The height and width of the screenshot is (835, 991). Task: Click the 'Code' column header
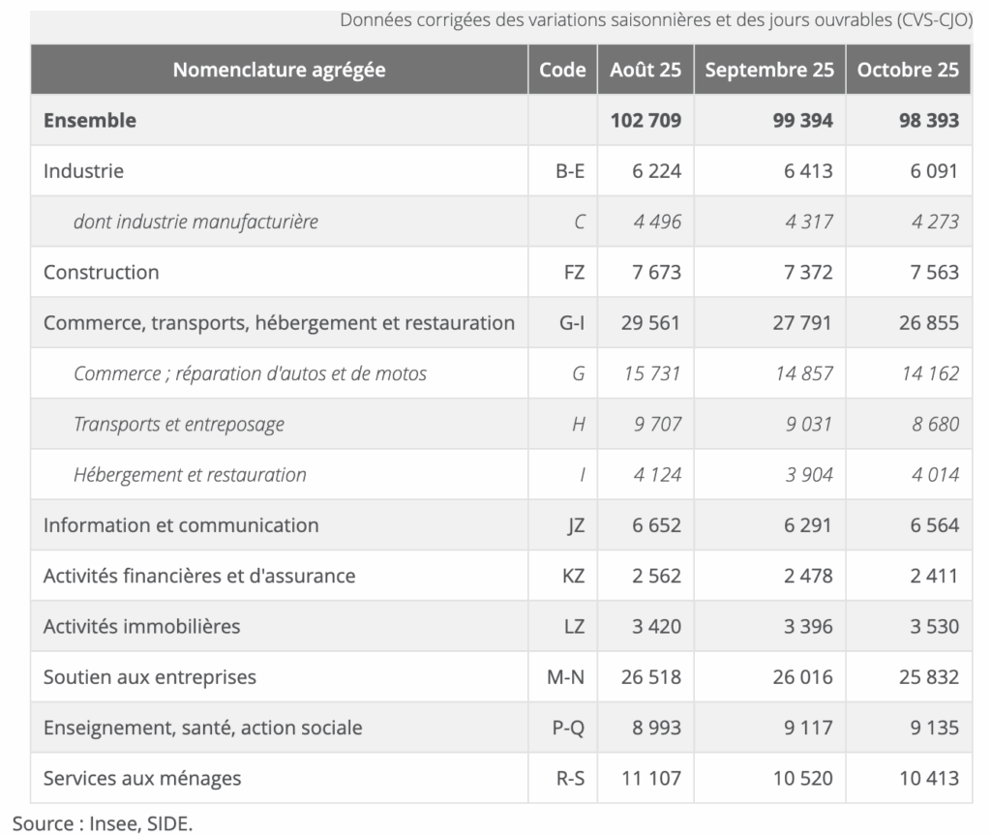point(562,70)
